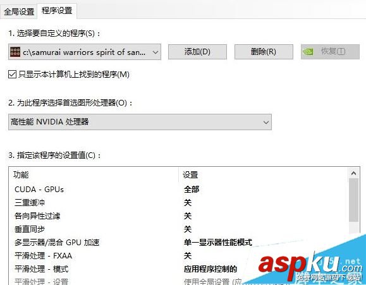Image resolution: width=366 pixels, height=285 pixels.
Task: Click 关 setting for 各向异性过滤
Action: pos(188,216)
